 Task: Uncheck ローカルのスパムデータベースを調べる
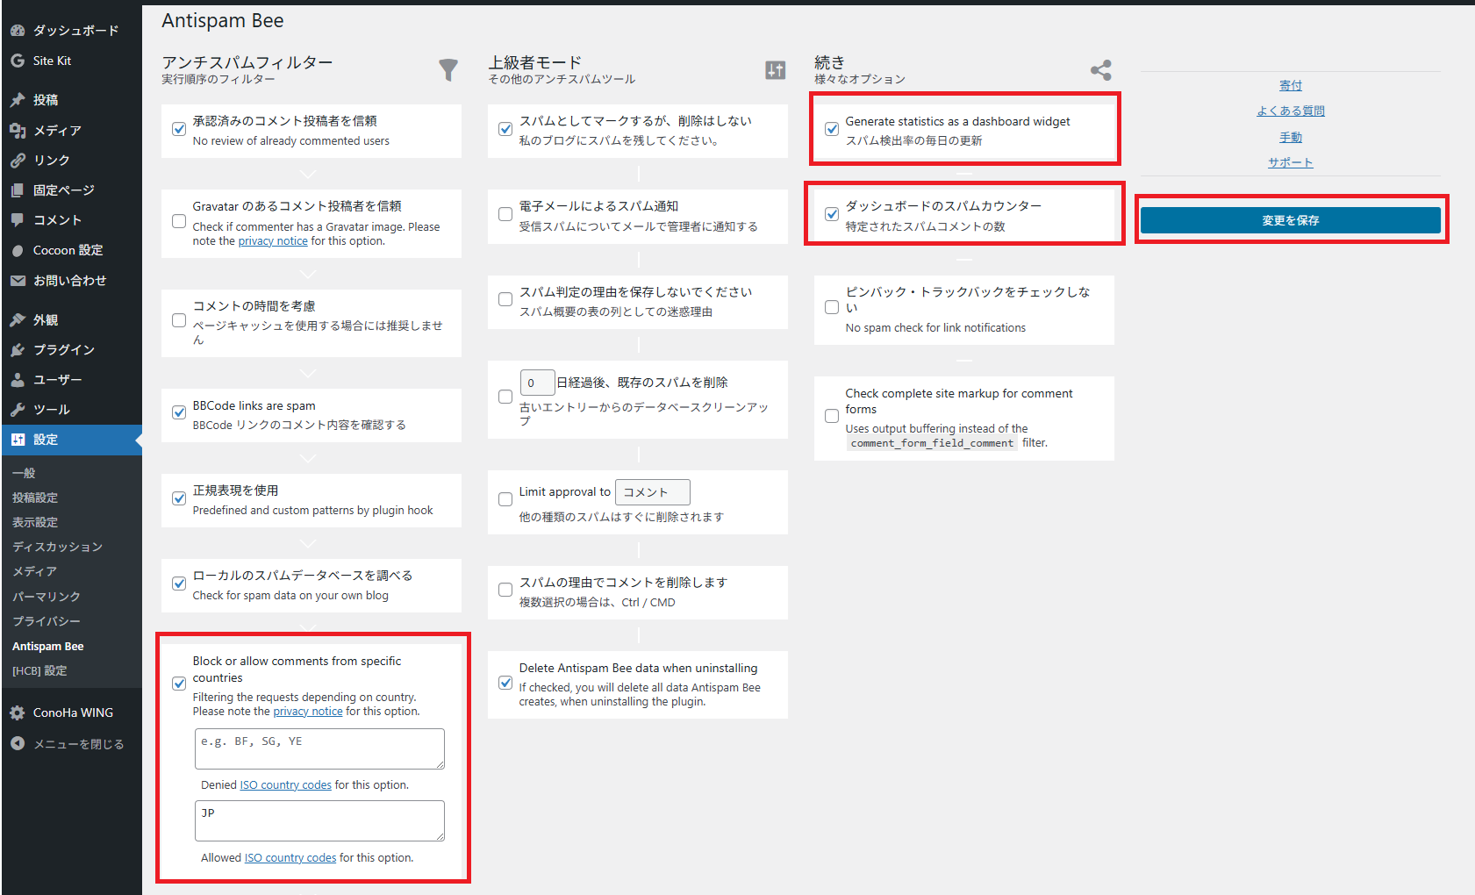point(179,584)
